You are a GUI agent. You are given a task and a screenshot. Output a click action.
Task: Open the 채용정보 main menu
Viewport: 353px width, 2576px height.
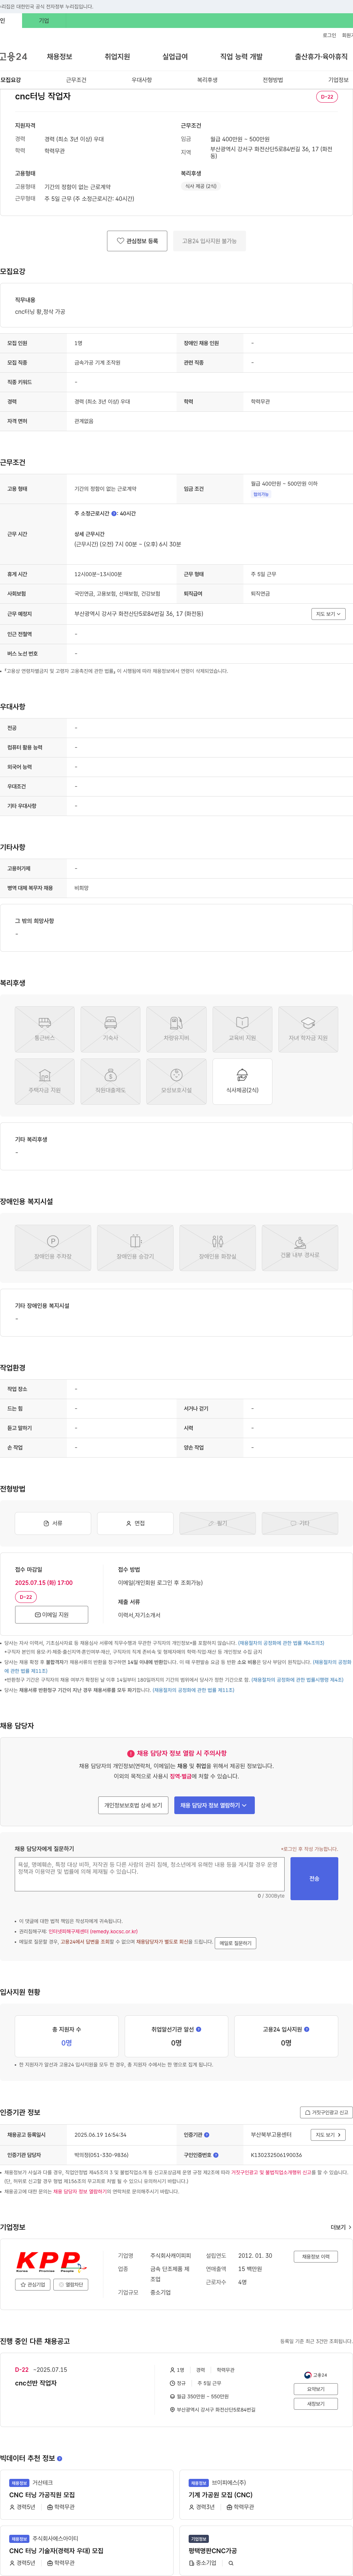tap(59, 57)
